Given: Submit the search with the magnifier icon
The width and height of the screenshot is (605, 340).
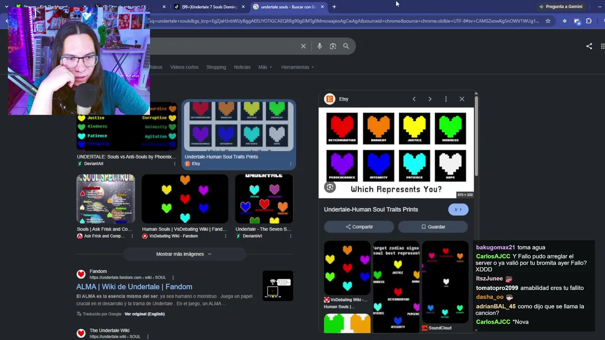Looking at the screenshot, I should pos(346,46).
